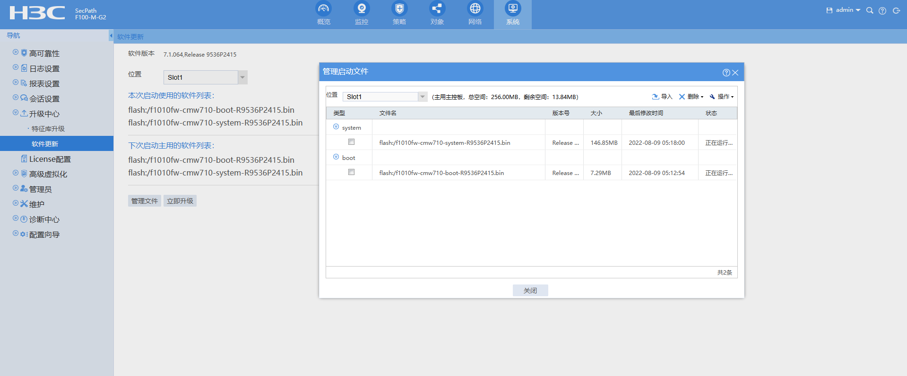Click the search magnifier icon in header

click(869, 10)
